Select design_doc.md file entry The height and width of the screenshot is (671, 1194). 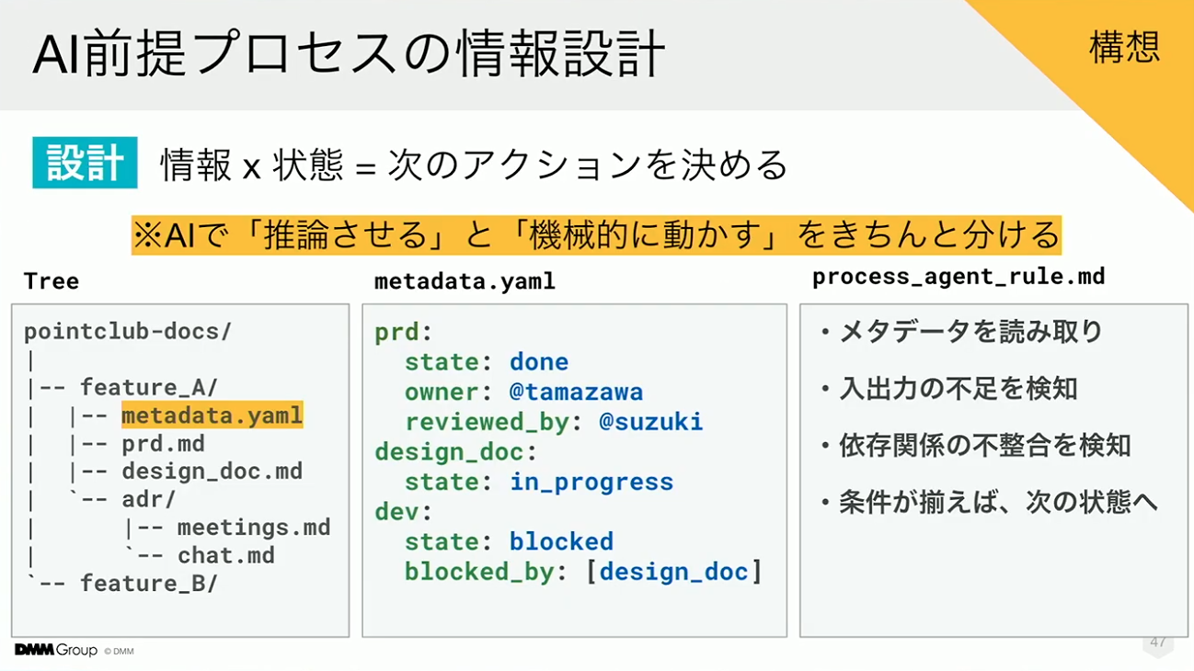point(212,472)
